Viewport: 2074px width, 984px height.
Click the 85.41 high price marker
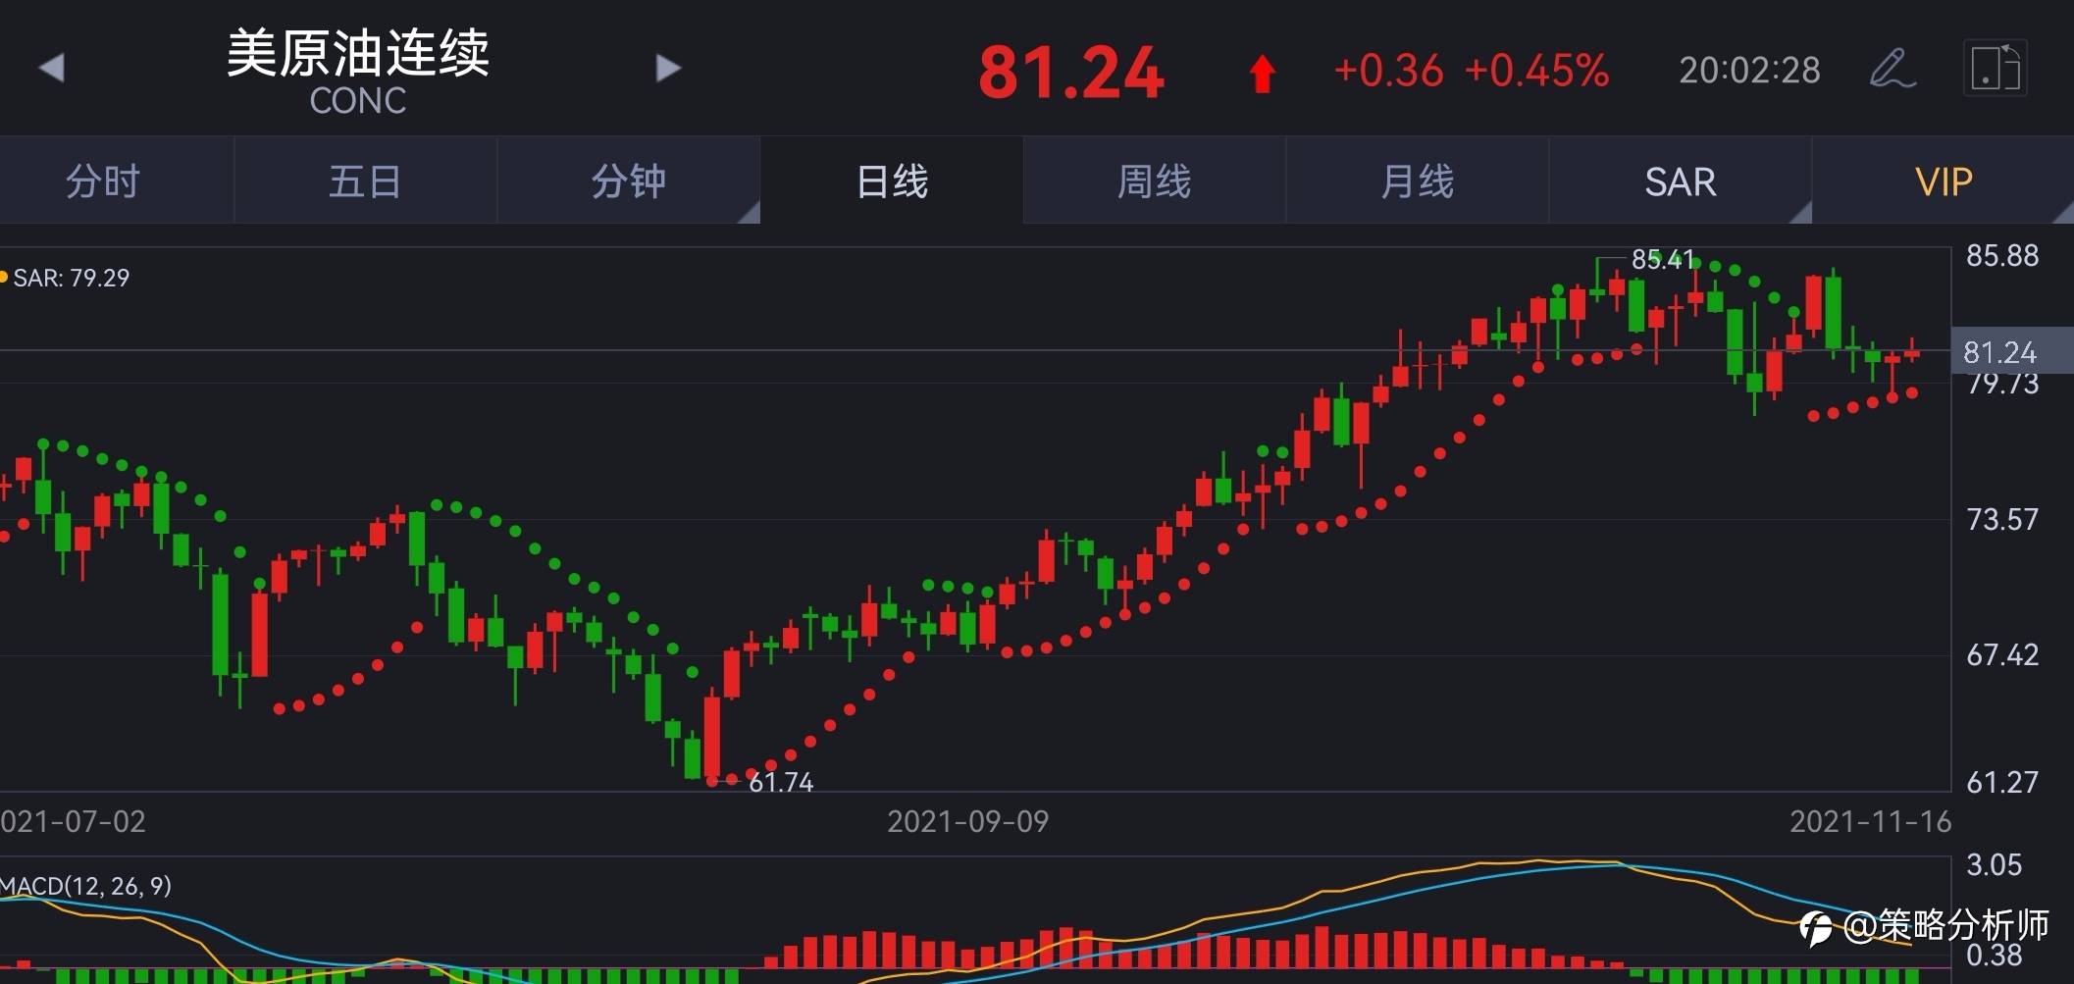[x=1663, y=259]
